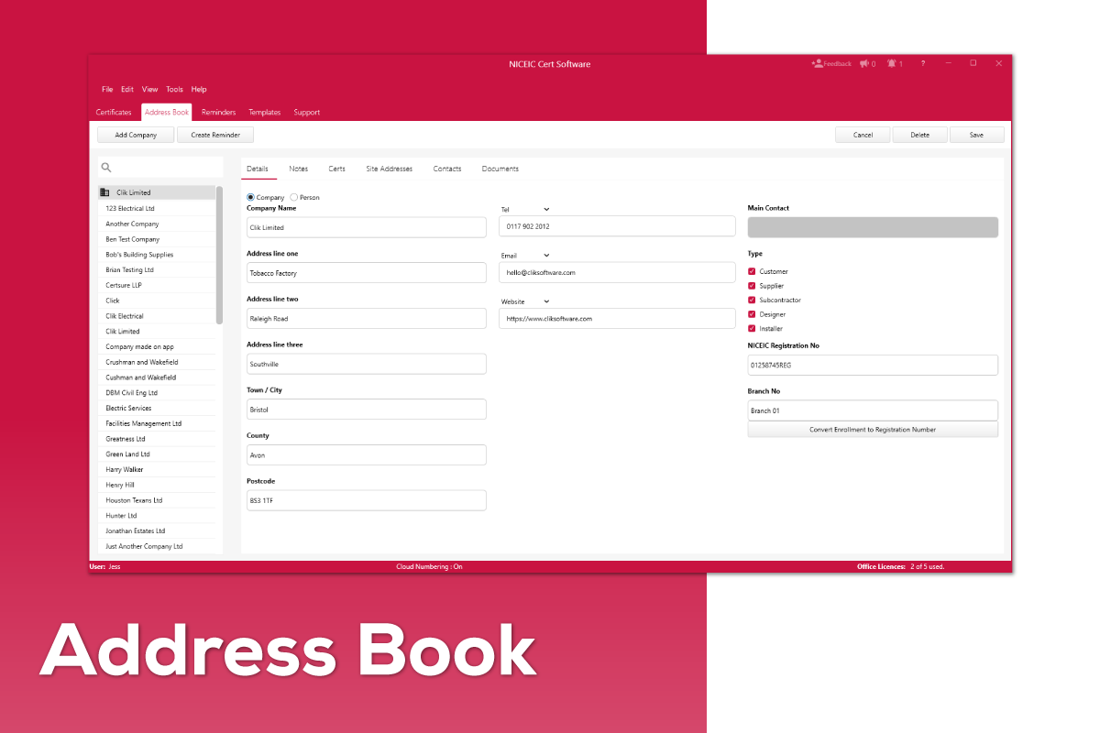
Task: Switch to the Reminders tab
Action: 219,113
